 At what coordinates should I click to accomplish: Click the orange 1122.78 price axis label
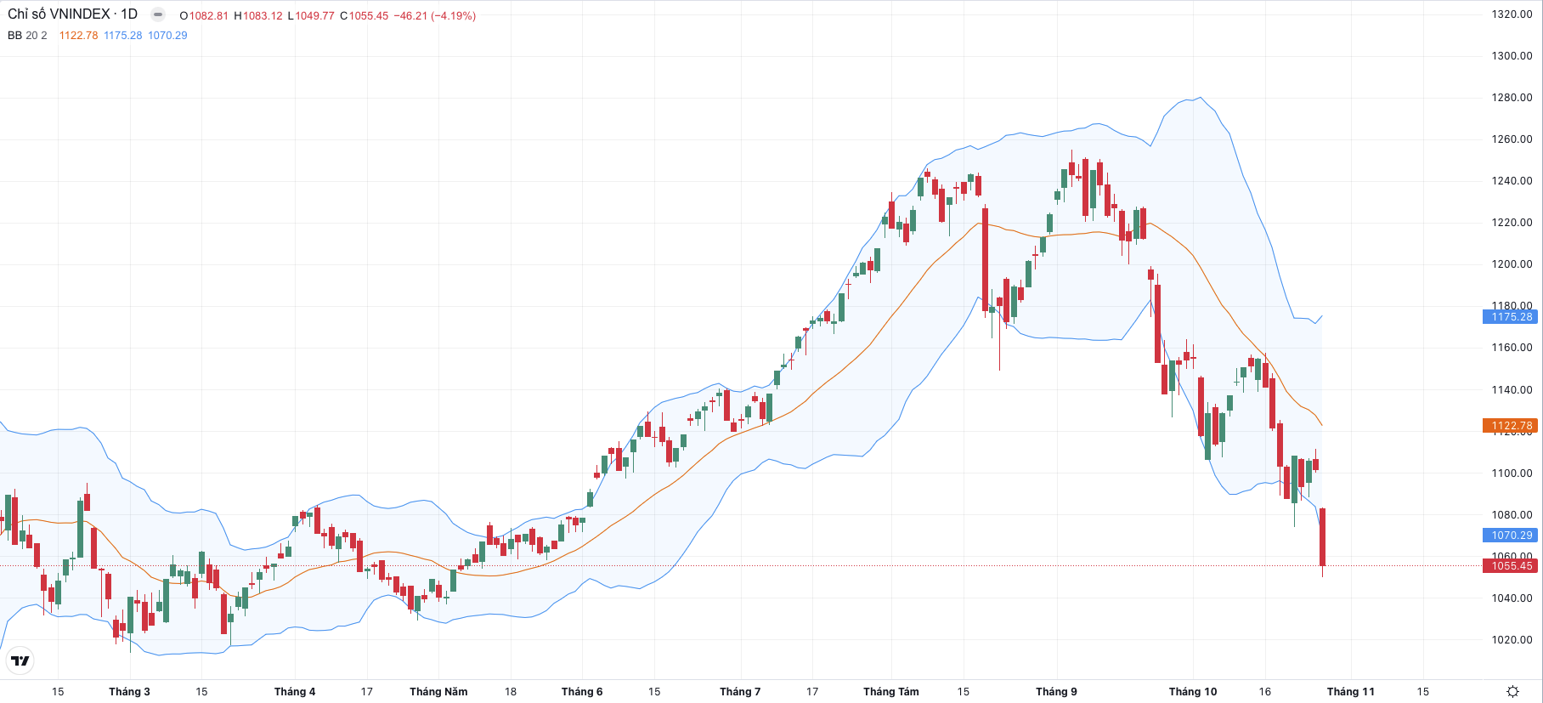[x=1511, y=425]
